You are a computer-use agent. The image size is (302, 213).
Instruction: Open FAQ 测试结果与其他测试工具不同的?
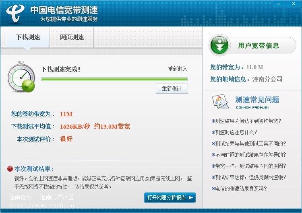249,143
